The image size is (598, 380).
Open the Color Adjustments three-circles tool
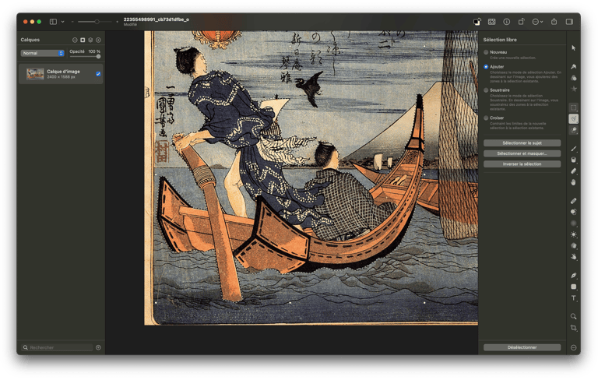(x=573, y=78)
